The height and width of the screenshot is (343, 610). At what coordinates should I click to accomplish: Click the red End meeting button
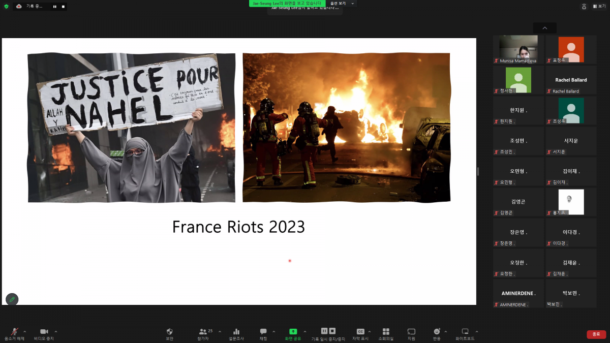point(596,334)
